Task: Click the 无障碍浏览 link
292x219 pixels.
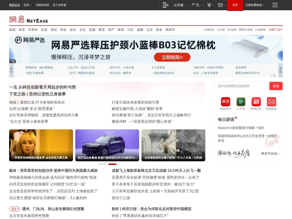Action: coord(42,5)
